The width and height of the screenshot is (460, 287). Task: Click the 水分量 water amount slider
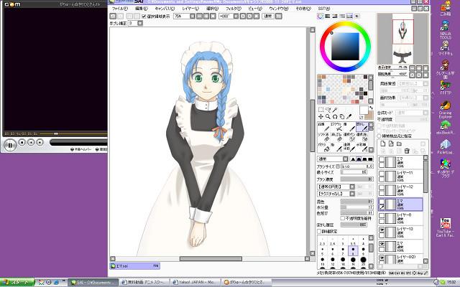click(x=356, y=207)
